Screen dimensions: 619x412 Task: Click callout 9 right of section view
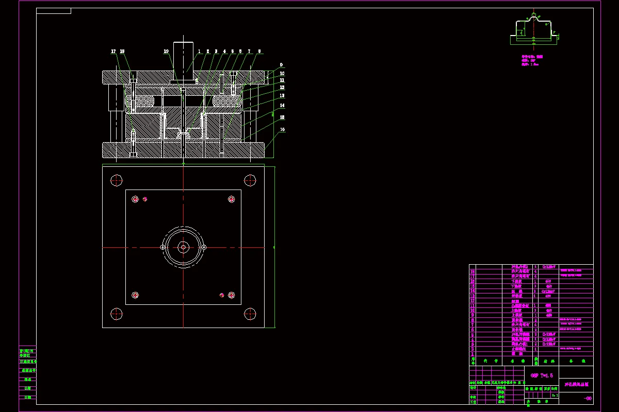[x=282, y=65]
